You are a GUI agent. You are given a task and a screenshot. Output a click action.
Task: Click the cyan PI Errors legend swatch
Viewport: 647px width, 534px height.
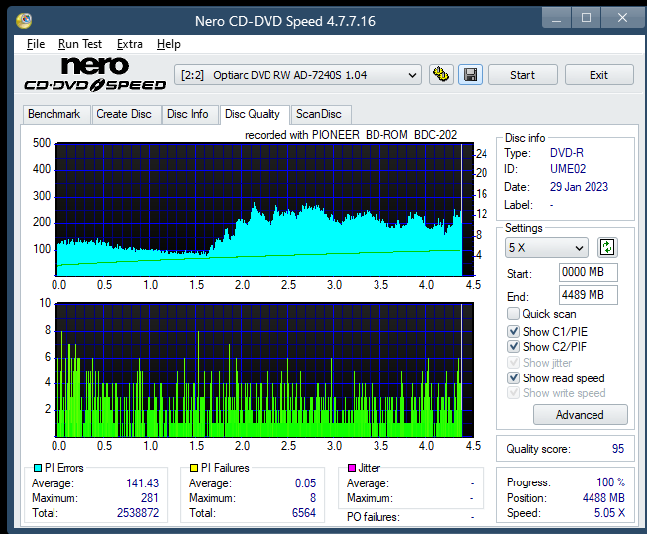point(38,468)
